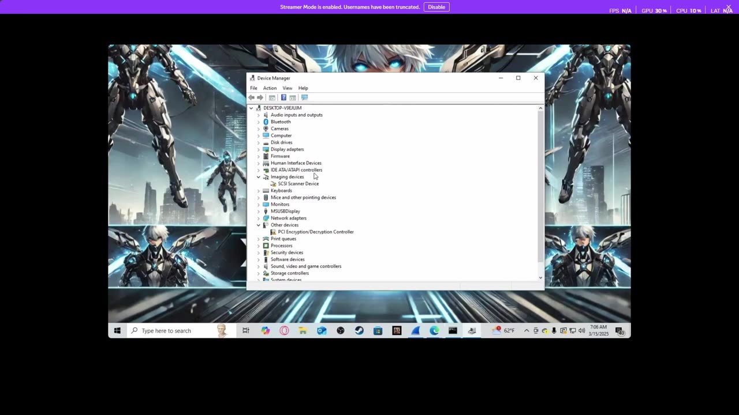Select the 'Storage controllers' label

290,273
